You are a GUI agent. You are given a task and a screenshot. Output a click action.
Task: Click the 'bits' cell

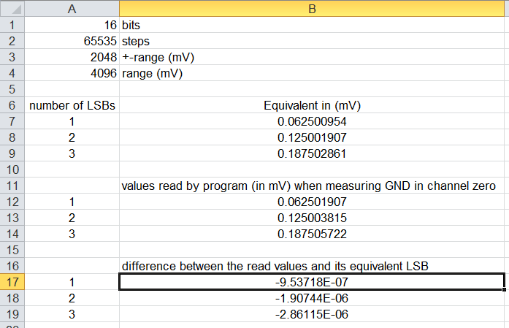(312, 25)
